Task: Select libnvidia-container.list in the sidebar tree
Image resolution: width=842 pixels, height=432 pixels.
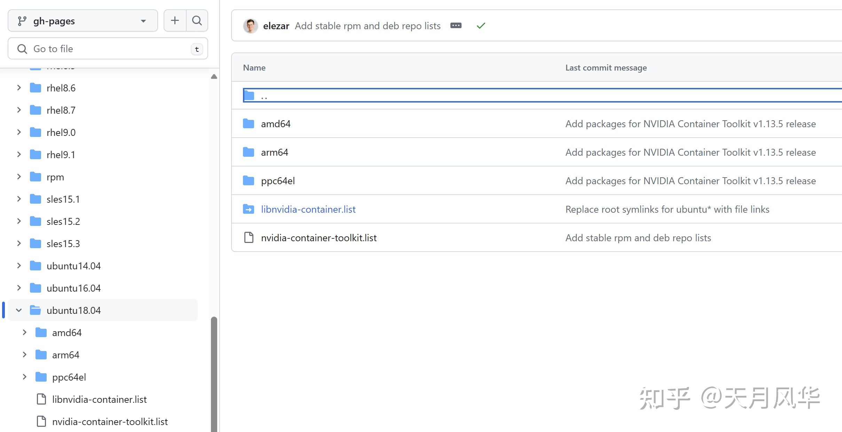Action: [99, 399]
